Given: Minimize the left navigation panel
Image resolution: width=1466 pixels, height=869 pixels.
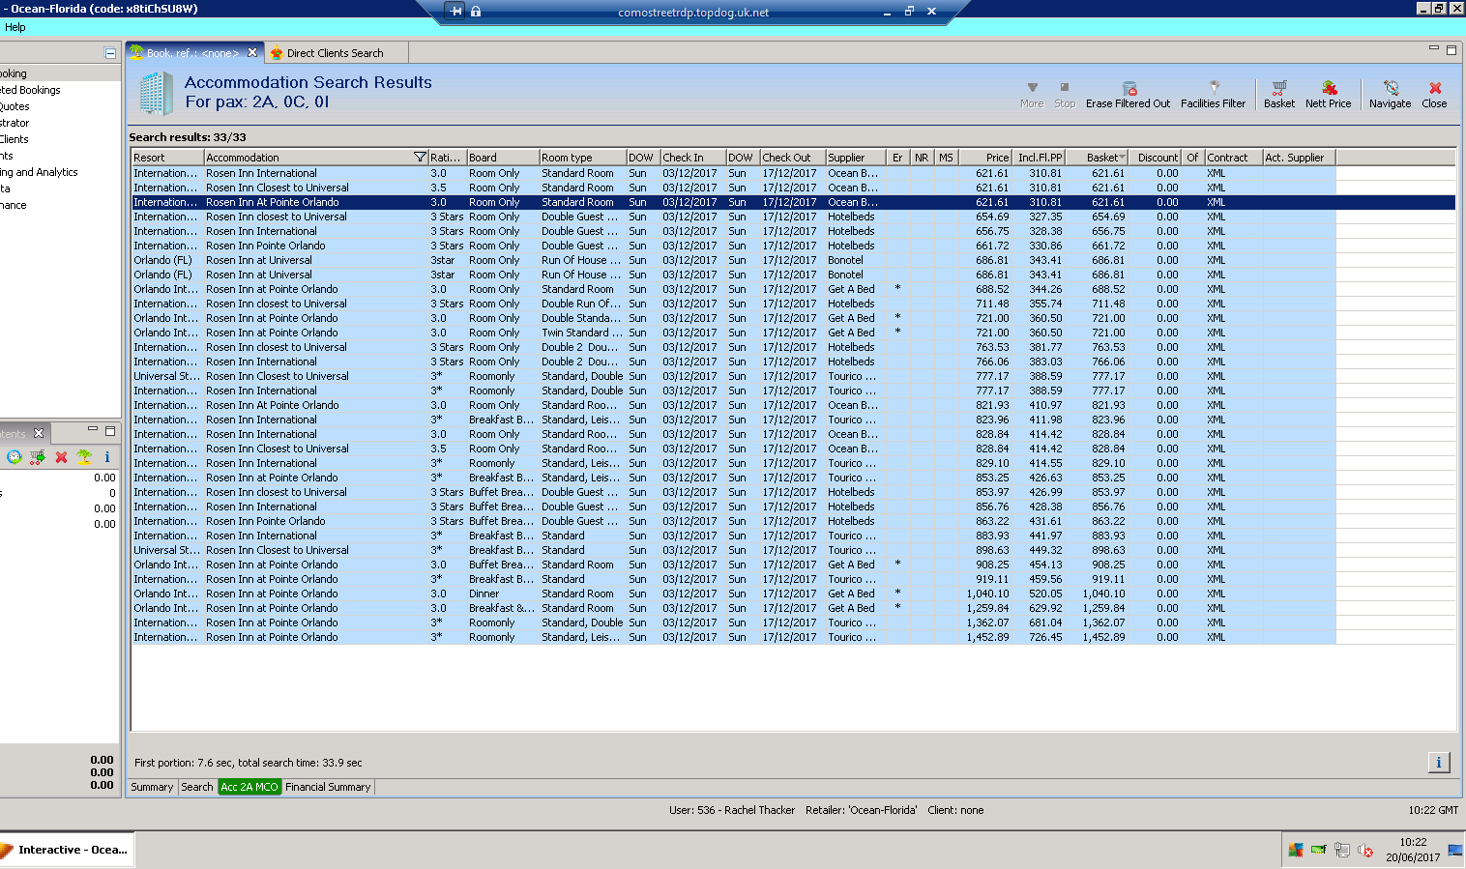Looking at the screenshot, I should 110,53.
